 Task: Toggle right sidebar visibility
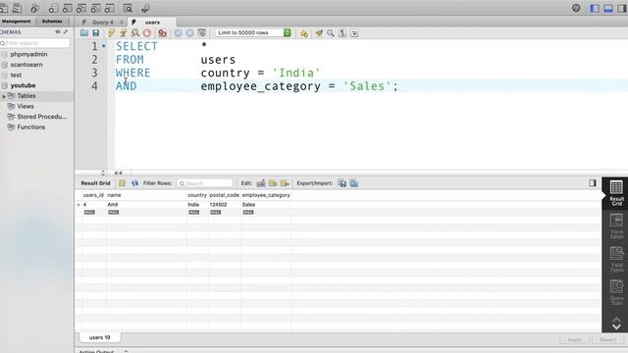tap(622, 8)
